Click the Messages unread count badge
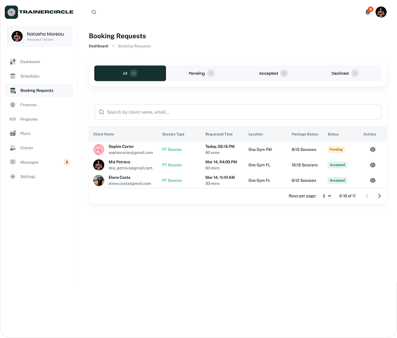The image size is (397, 338). click(x=67, y=162)
